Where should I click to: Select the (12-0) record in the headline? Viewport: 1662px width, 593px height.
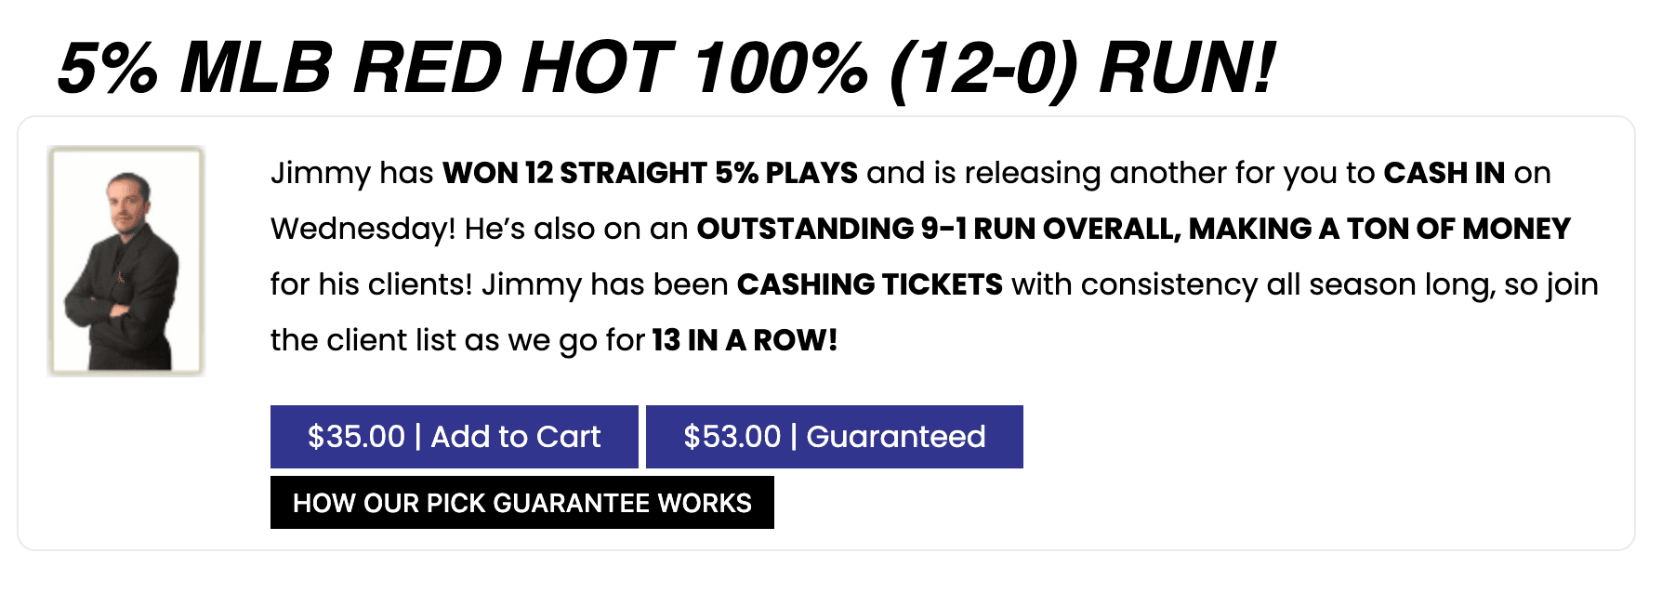(x=984, y=69)
